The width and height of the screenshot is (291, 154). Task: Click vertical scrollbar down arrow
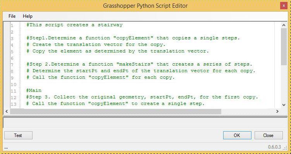point(284,105)
